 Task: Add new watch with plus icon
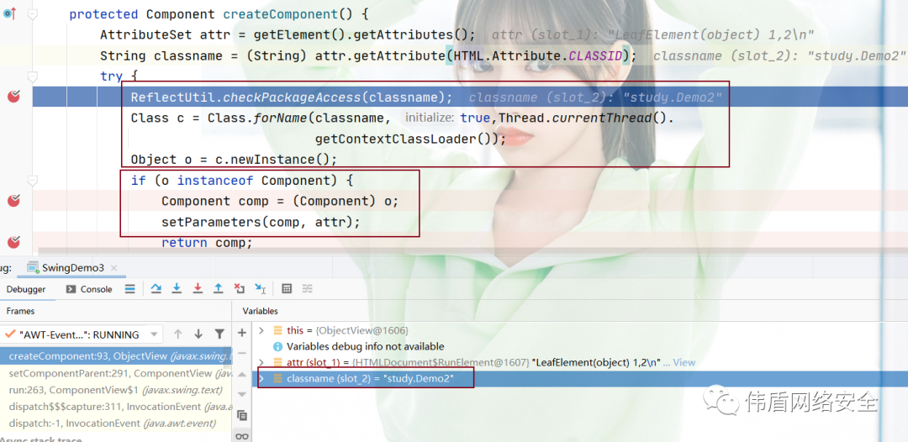tap(242, 333)
